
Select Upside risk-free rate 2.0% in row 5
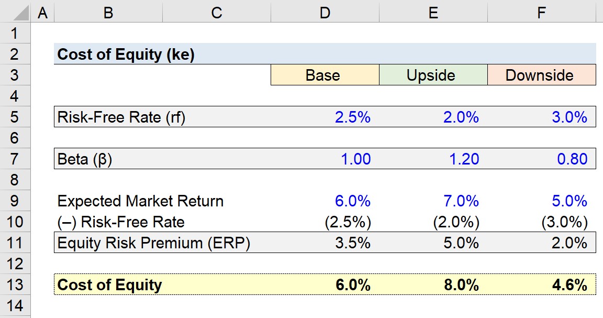pos(433,117)
